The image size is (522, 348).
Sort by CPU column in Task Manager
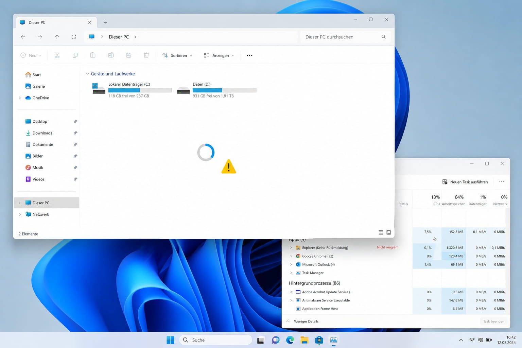coord(435,200)
